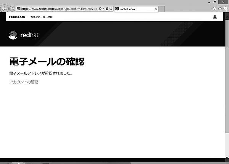
Task: Click the scrollbar up arrow
Action: coord(227,17)
